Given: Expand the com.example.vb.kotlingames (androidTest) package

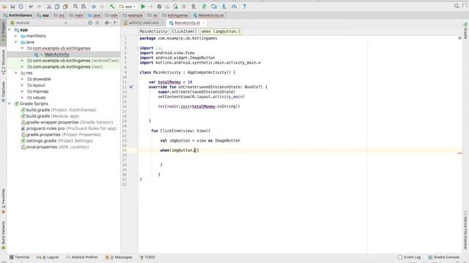Looking at the screenshot, I should point(23,61).
